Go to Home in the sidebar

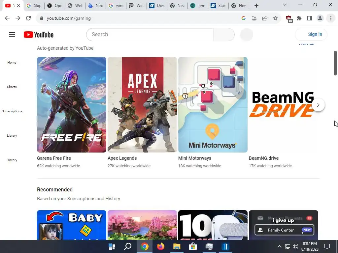[x=12, y=62]
